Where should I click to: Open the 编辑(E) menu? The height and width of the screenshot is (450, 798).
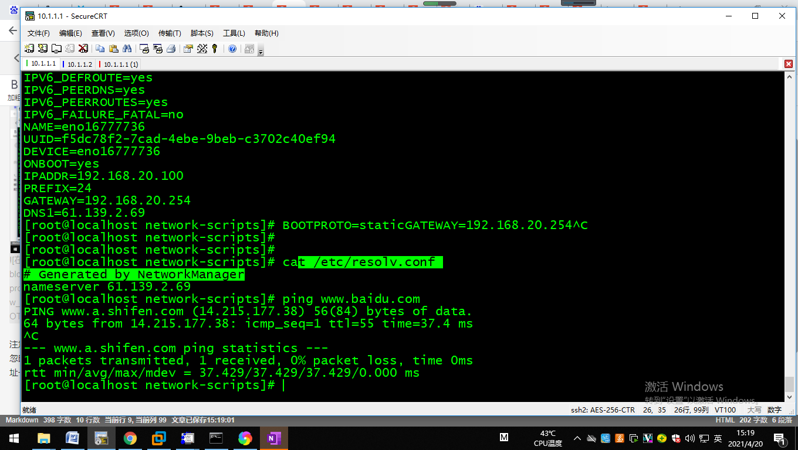[70, 33]
